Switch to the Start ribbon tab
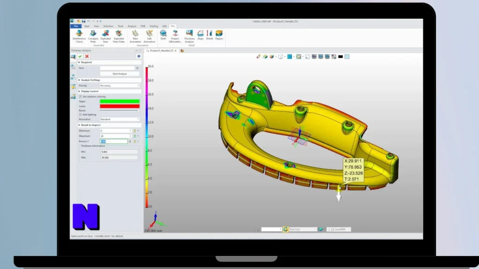This screenshot has height=269, width=479. point(87,26)
